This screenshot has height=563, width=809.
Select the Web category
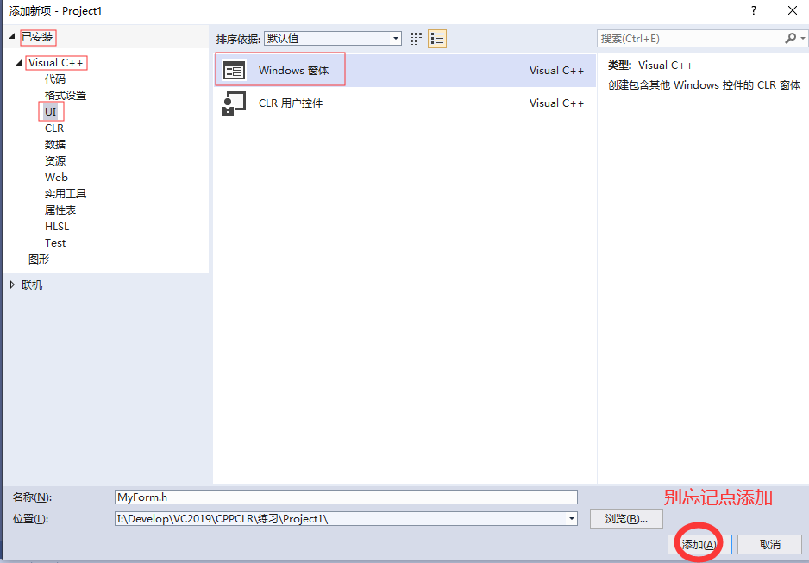[x=56, y=177]
